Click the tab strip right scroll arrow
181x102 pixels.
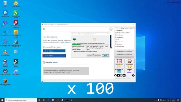coord(134,28)
